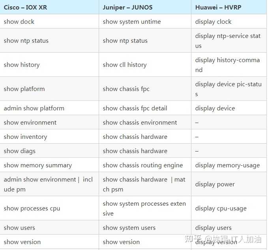Click the Zhihu watermark text
The height and width of the screenshot is (250, 268).
click(223, 239)
